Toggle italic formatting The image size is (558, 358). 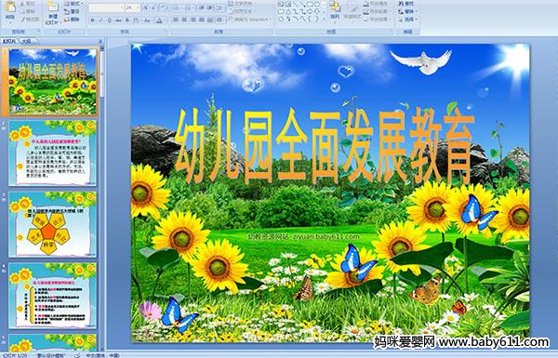pyautogui.click(x=100, y=20)
